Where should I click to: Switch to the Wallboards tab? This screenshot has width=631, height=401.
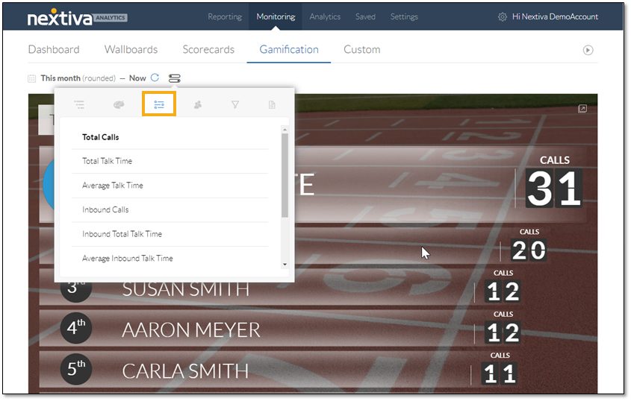click(x=131, y=49)
